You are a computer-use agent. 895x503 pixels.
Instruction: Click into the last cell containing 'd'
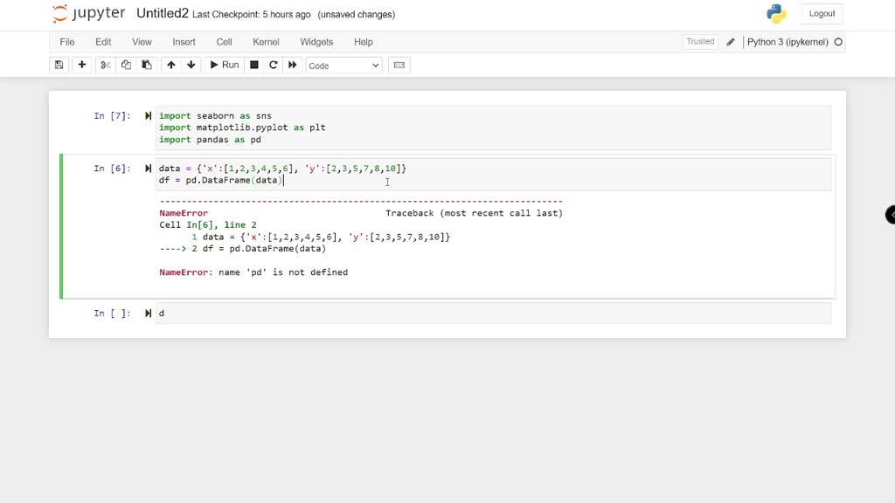tap(493, 314)
